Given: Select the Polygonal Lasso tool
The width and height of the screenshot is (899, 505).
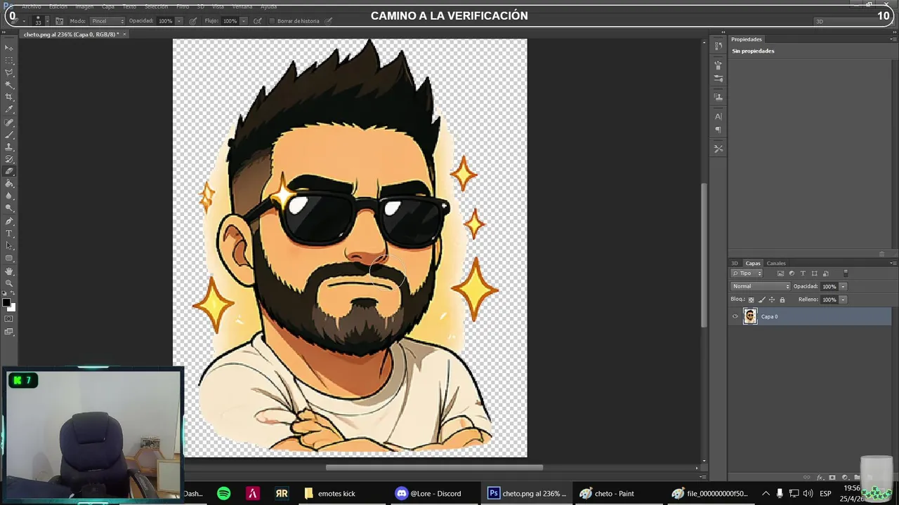Looking at the screenshot, I should coord(9,72).
